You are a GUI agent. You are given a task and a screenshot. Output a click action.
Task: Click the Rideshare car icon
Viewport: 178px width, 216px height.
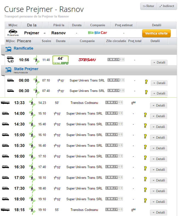[x=13, y=32]
